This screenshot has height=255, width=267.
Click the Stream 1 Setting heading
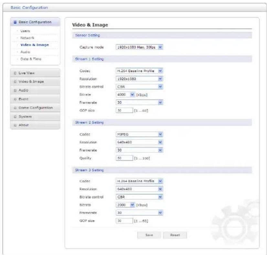point(90,59)
